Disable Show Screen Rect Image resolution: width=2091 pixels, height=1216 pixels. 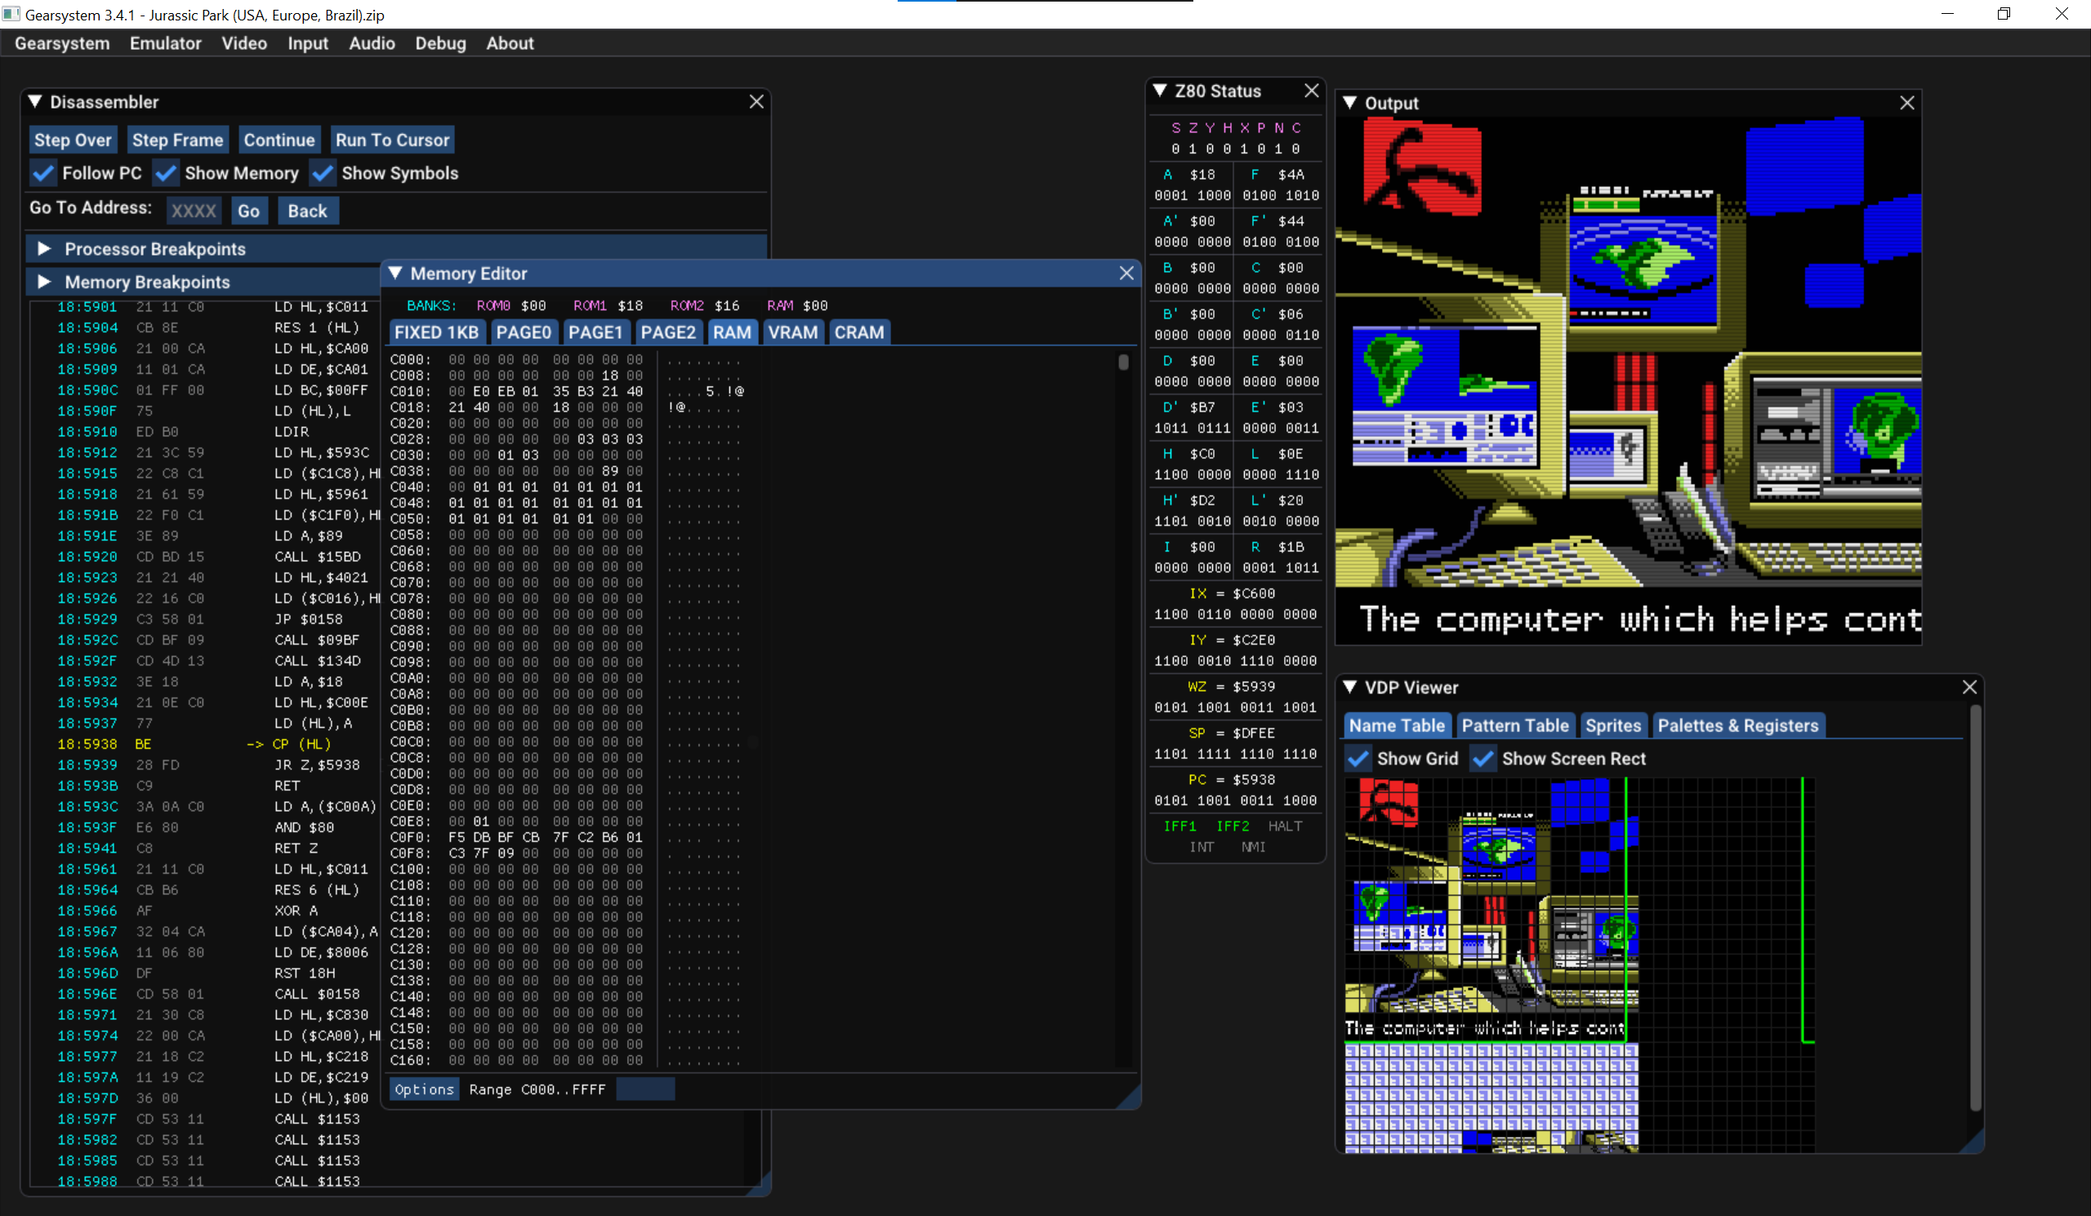point(1482,758)
